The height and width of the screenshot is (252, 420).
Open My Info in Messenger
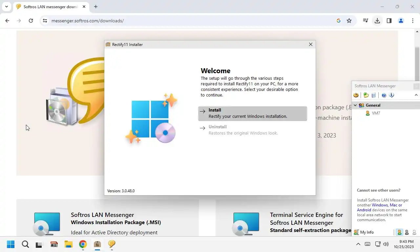click(364, 232)
